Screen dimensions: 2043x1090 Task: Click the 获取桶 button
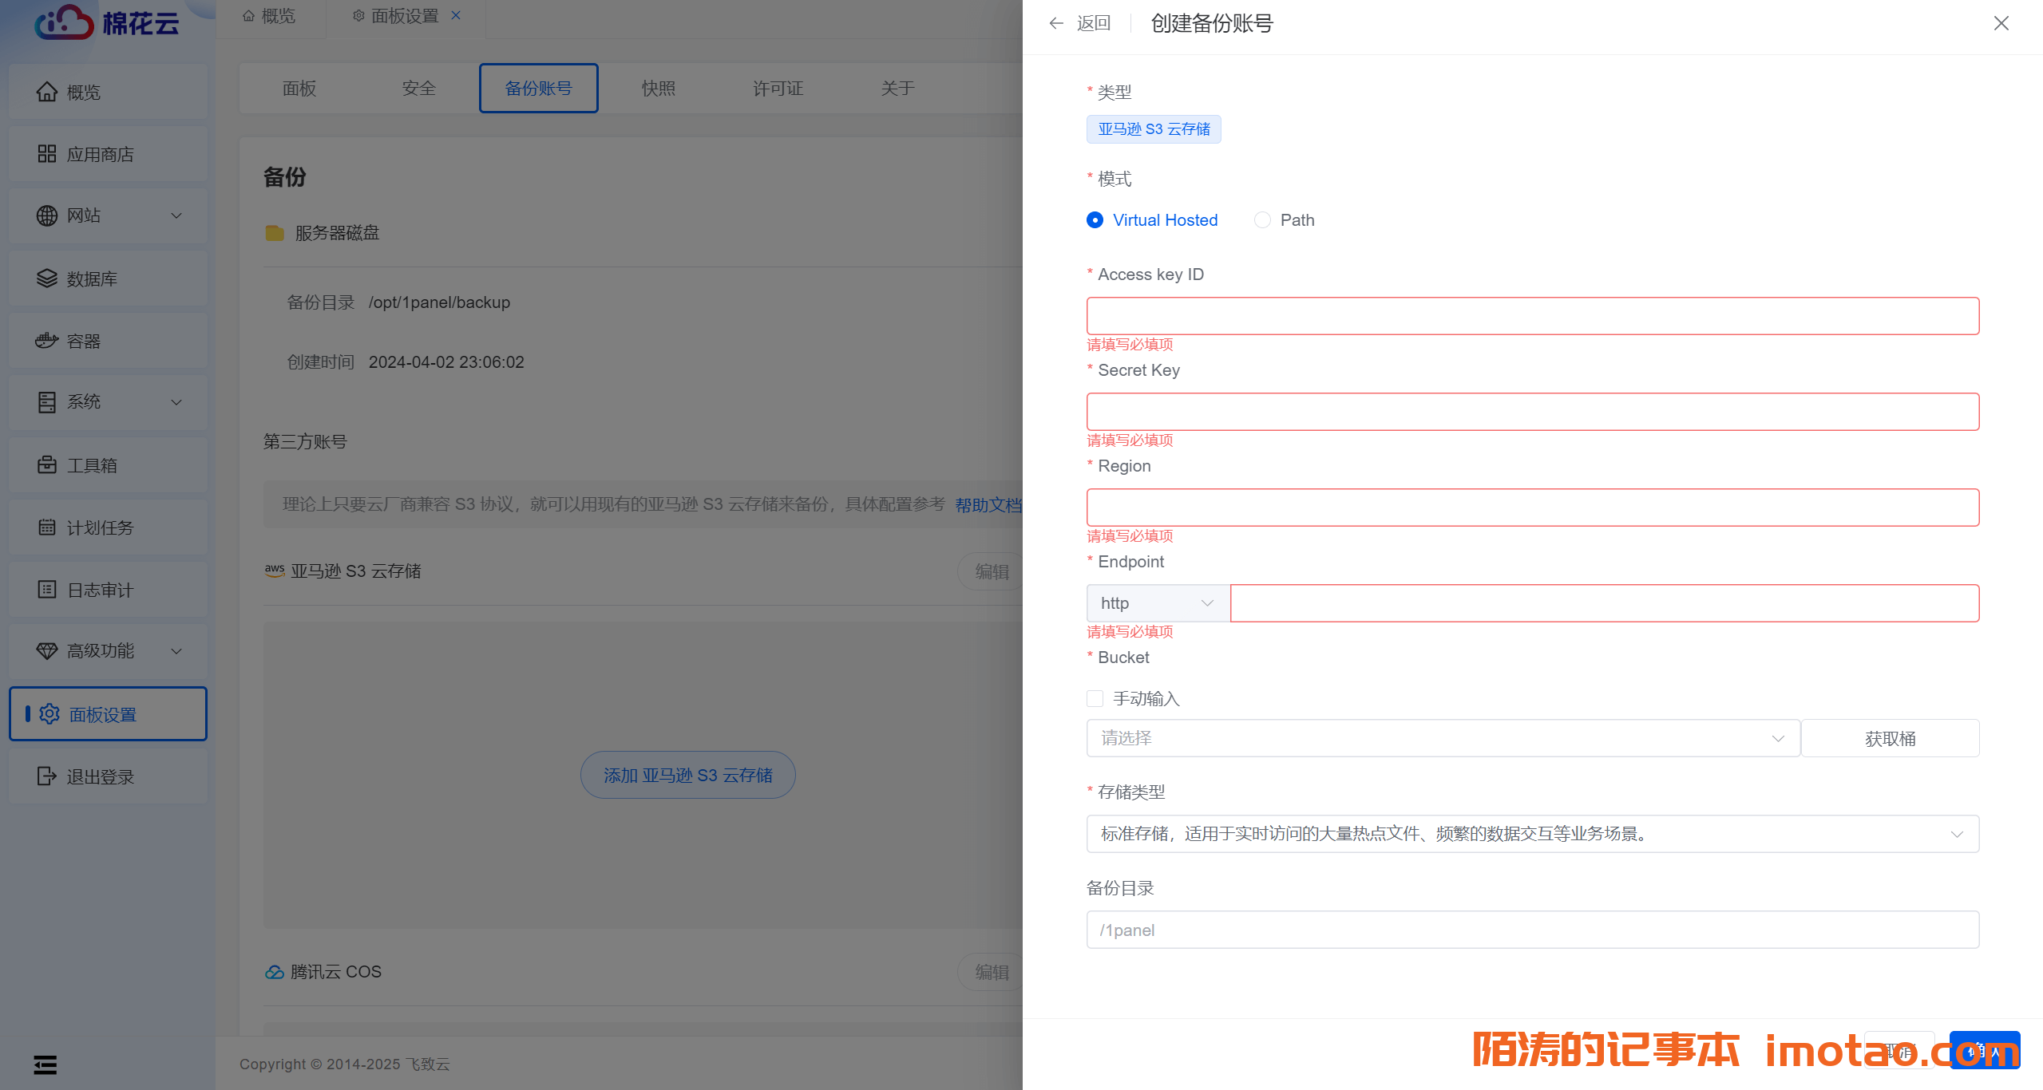(x=1889, y=738)
